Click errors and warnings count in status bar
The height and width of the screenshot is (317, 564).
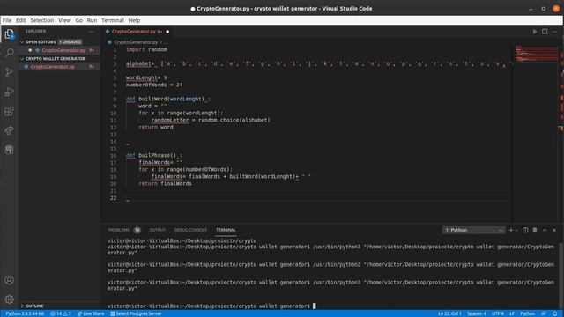(61, 313)
